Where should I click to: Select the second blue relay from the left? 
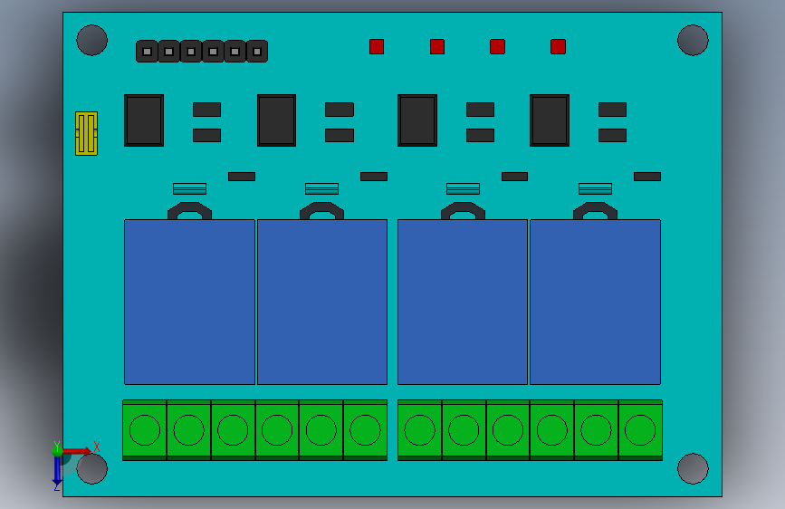pyautogui.click(x=322, y=303)
